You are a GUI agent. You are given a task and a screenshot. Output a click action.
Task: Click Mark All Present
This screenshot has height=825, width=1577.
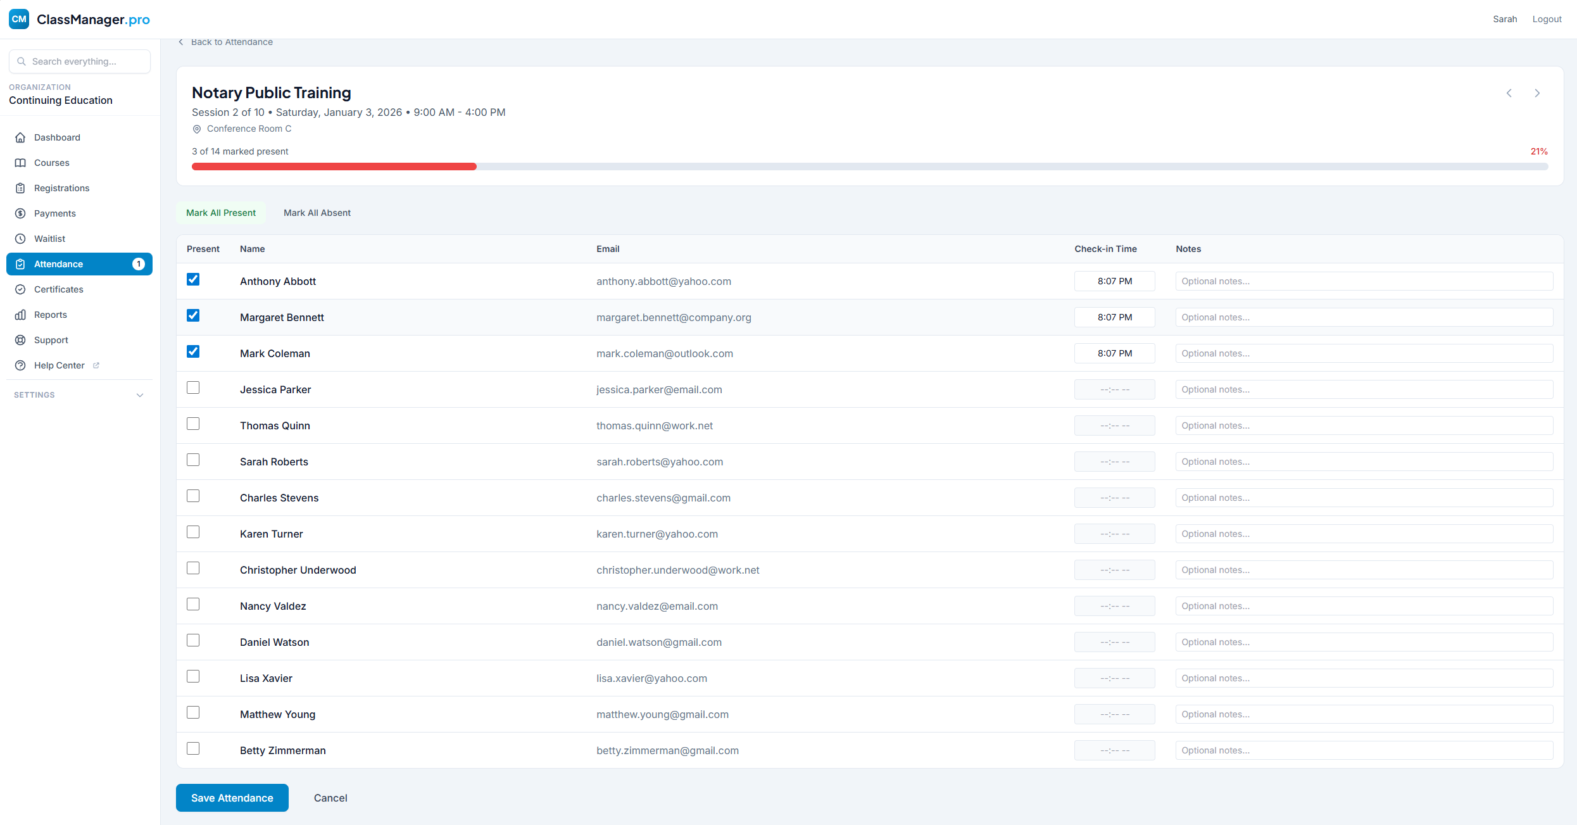point(221,213)
